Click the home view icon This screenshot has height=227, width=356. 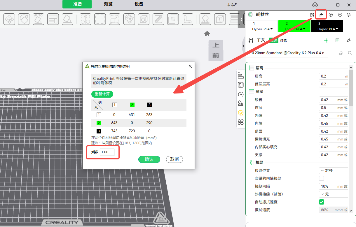207,34
